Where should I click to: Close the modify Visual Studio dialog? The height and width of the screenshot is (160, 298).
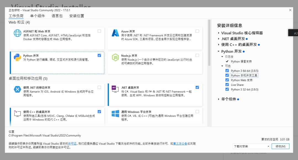coord(290,10)
